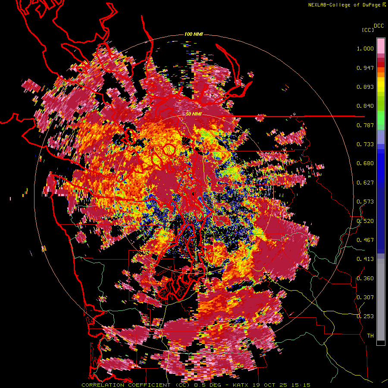Screen dimensions: 388x388
Task: Click the 0.680 scale value
Action: click(365, 163)
